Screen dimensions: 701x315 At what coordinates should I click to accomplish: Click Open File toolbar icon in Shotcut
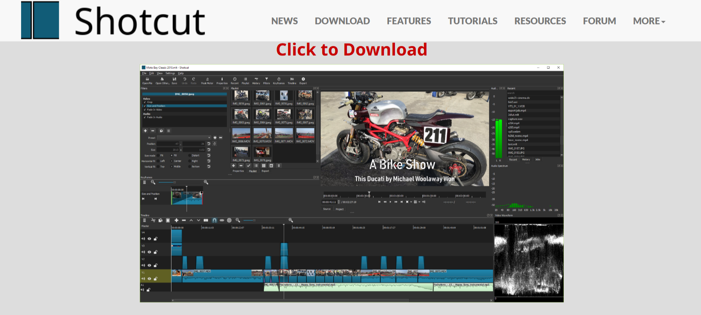(x=147, y=81)
